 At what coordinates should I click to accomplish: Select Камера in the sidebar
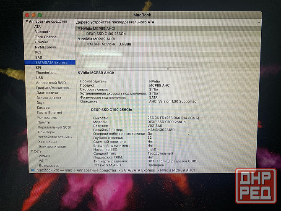(x=43, y=108)
